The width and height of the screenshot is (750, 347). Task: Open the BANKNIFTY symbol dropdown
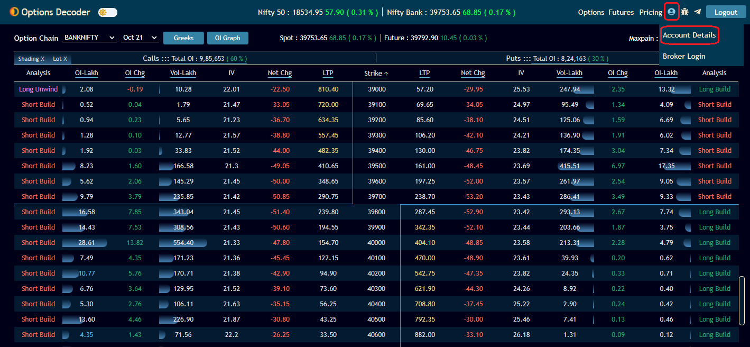coord(90,38)
